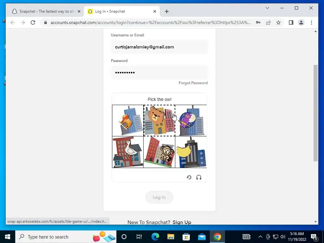This screenshot has width=324, height=243.
Task: Open the Forgot Password link
Action: (x=193, y=83)
